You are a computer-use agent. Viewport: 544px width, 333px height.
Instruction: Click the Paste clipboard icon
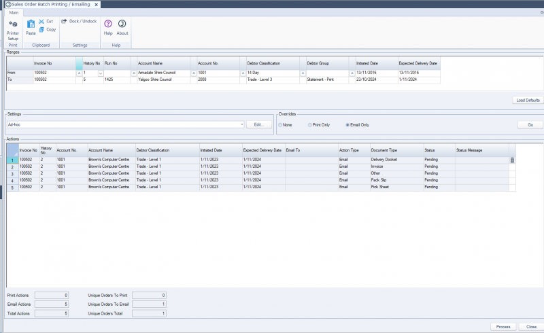(x=31, y=27)
